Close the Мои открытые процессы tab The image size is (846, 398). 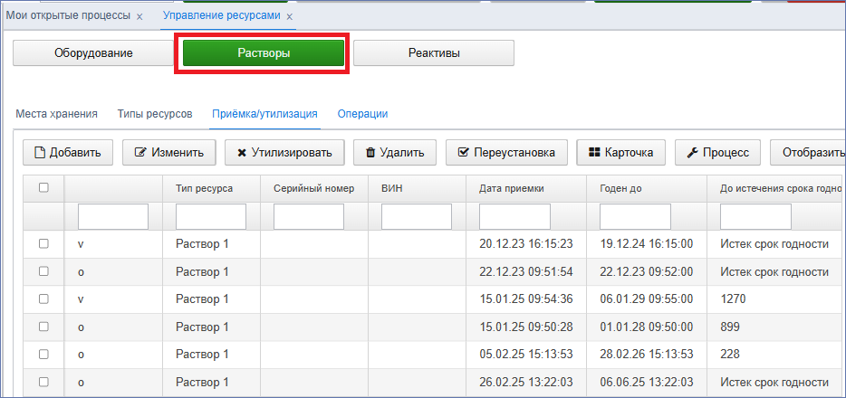pyautogui.click(x=139, y=16)
